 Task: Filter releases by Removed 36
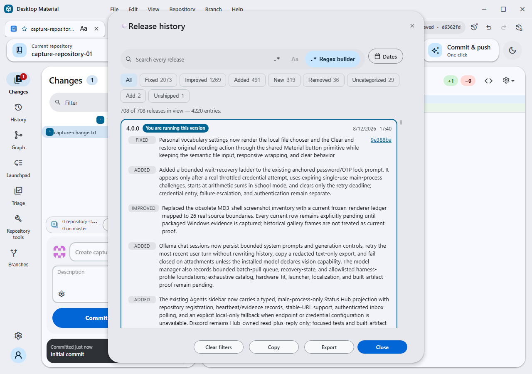point(324,80)
